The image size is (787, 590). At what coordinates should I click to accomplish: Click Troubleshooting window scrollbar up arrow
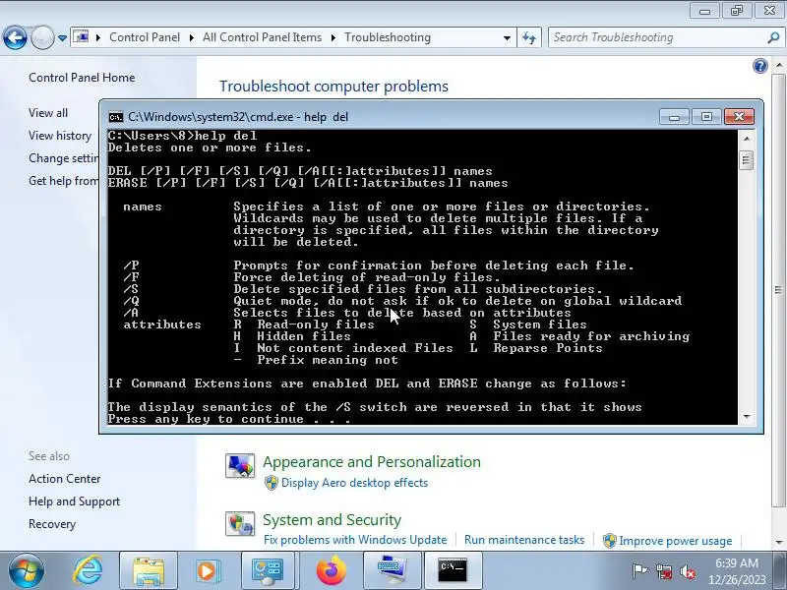[x=778, y=65]
